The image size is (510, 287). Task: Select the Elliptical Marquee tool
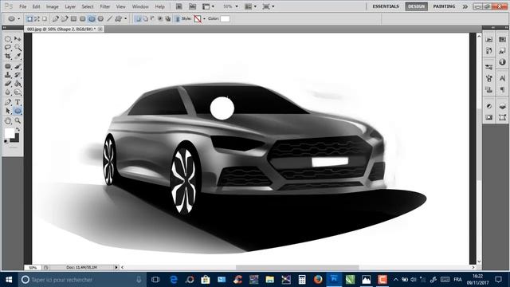coord(8,39)
